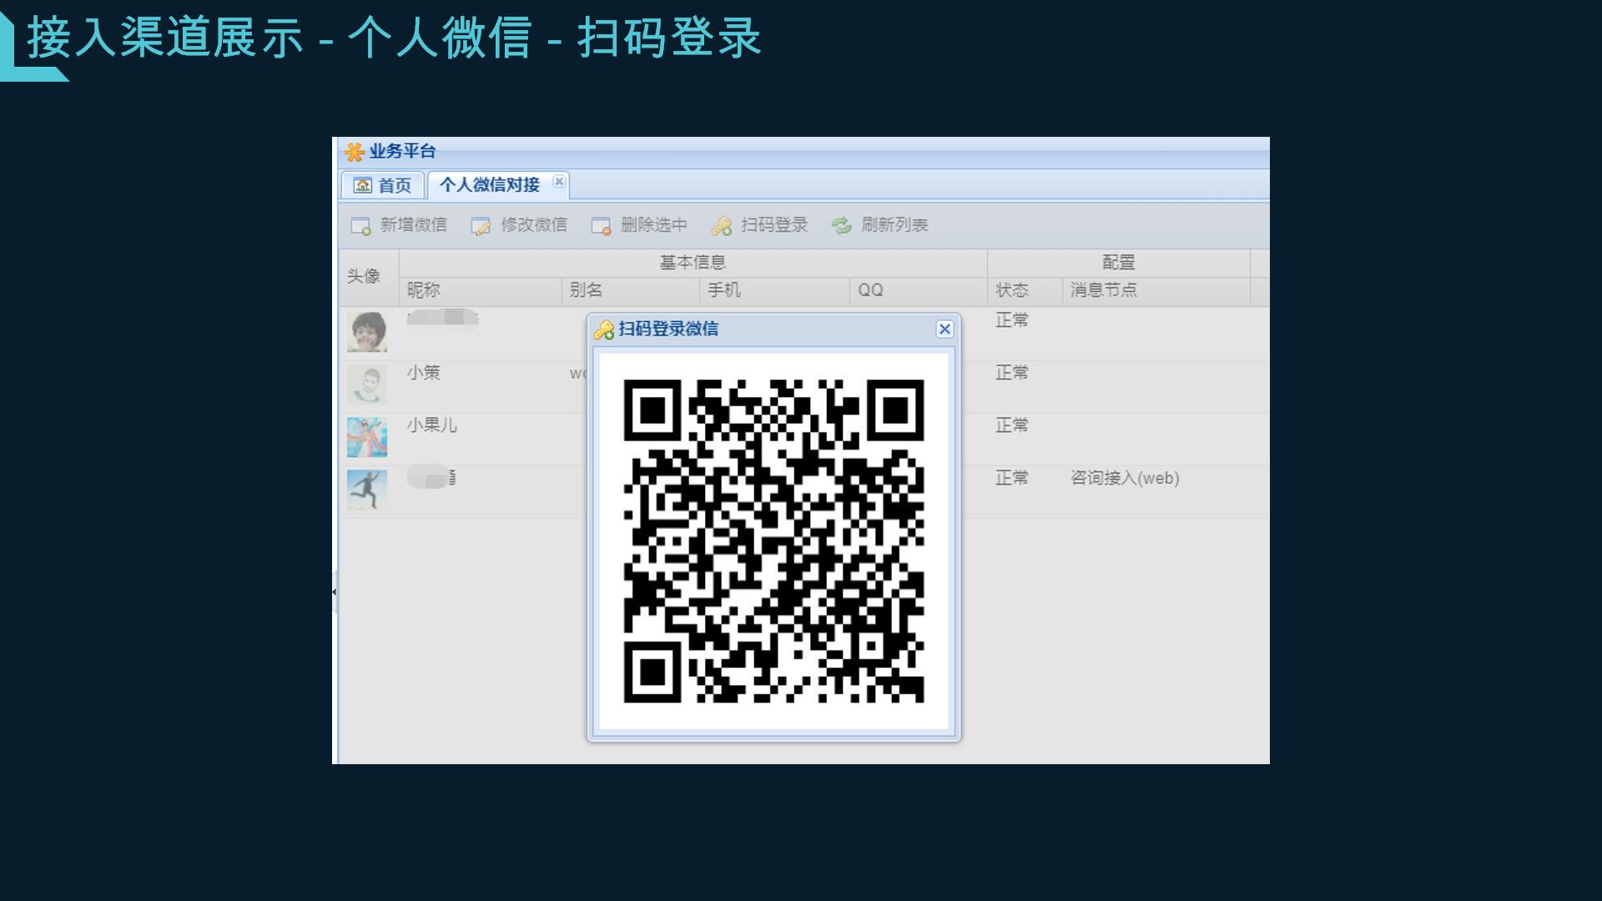
Task: Click the 首页 home icon
Action: pos(362,185)
